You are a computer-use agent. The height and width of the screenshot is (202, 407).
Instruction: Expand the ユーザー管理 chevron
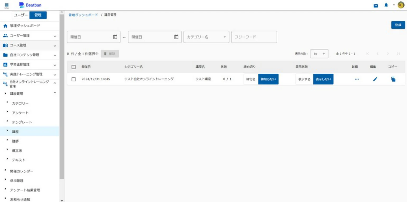point(55,36)
